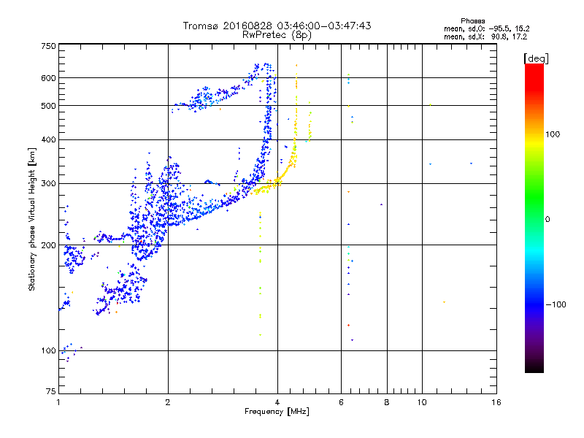Image resolution: width=584 pixels, height=438 pixels.
Task: Click the x-axis "1" tick label
Action: click(x=58, y=402)
